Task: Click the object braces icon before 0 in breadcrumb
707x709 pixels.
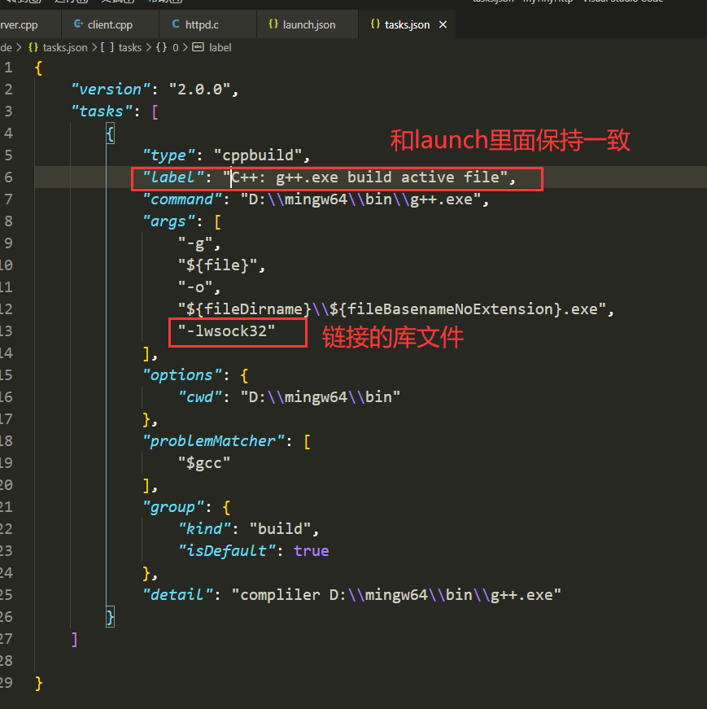Action: [x=161, y=47]
